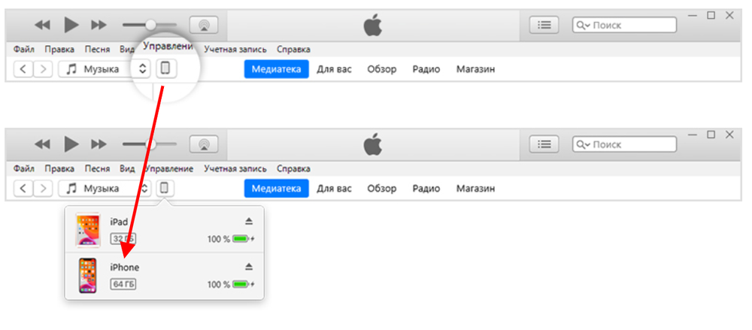Open the Песня menu in the upper window

(97, 50)
